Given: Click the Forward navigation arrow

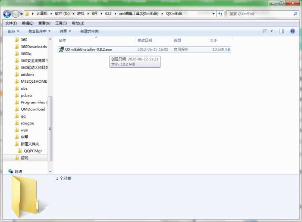Looking at the screenshot, I should (16, 14).
